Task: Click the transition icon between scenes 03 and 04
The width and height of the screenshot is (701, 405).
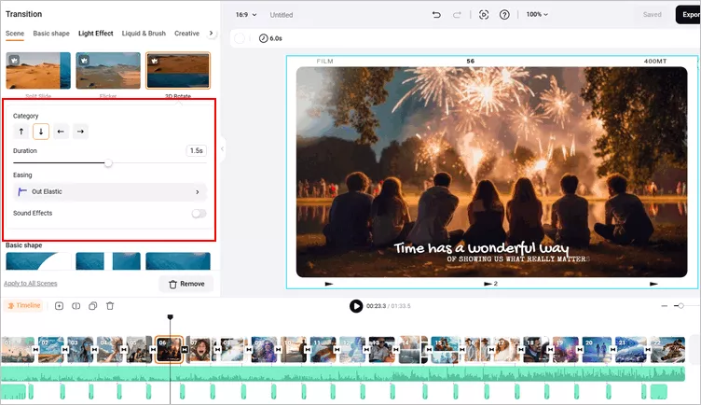Action: coord(94,350)
